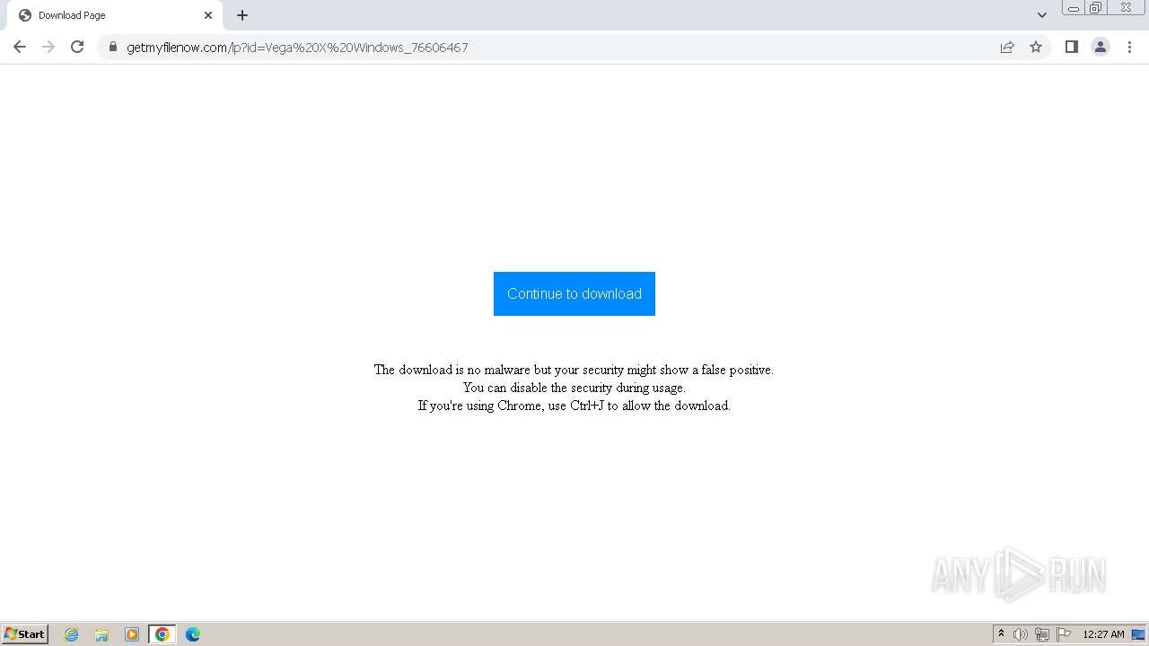Click 'You can disable the security' text
The image size is (1149, 646).
574,388
